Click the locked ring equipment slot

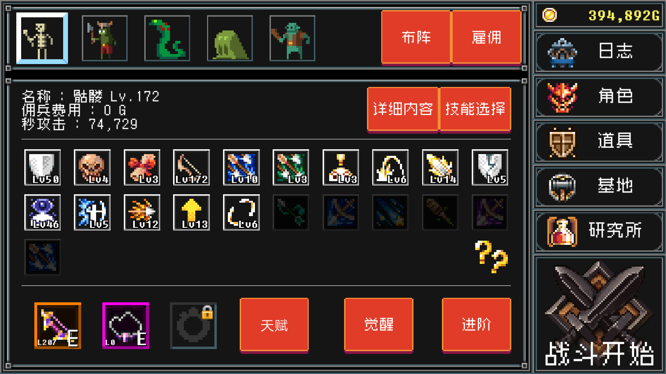193,326
